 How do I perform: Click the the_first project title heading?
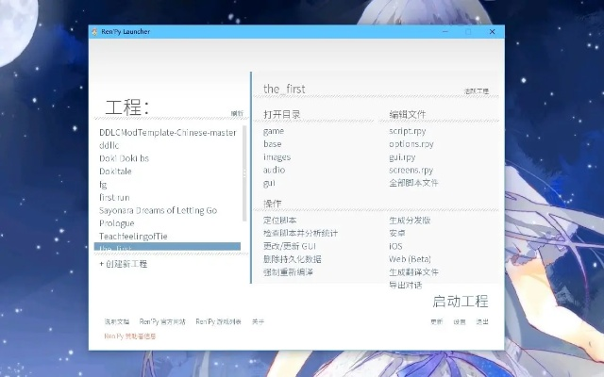(x=284, y=89)
